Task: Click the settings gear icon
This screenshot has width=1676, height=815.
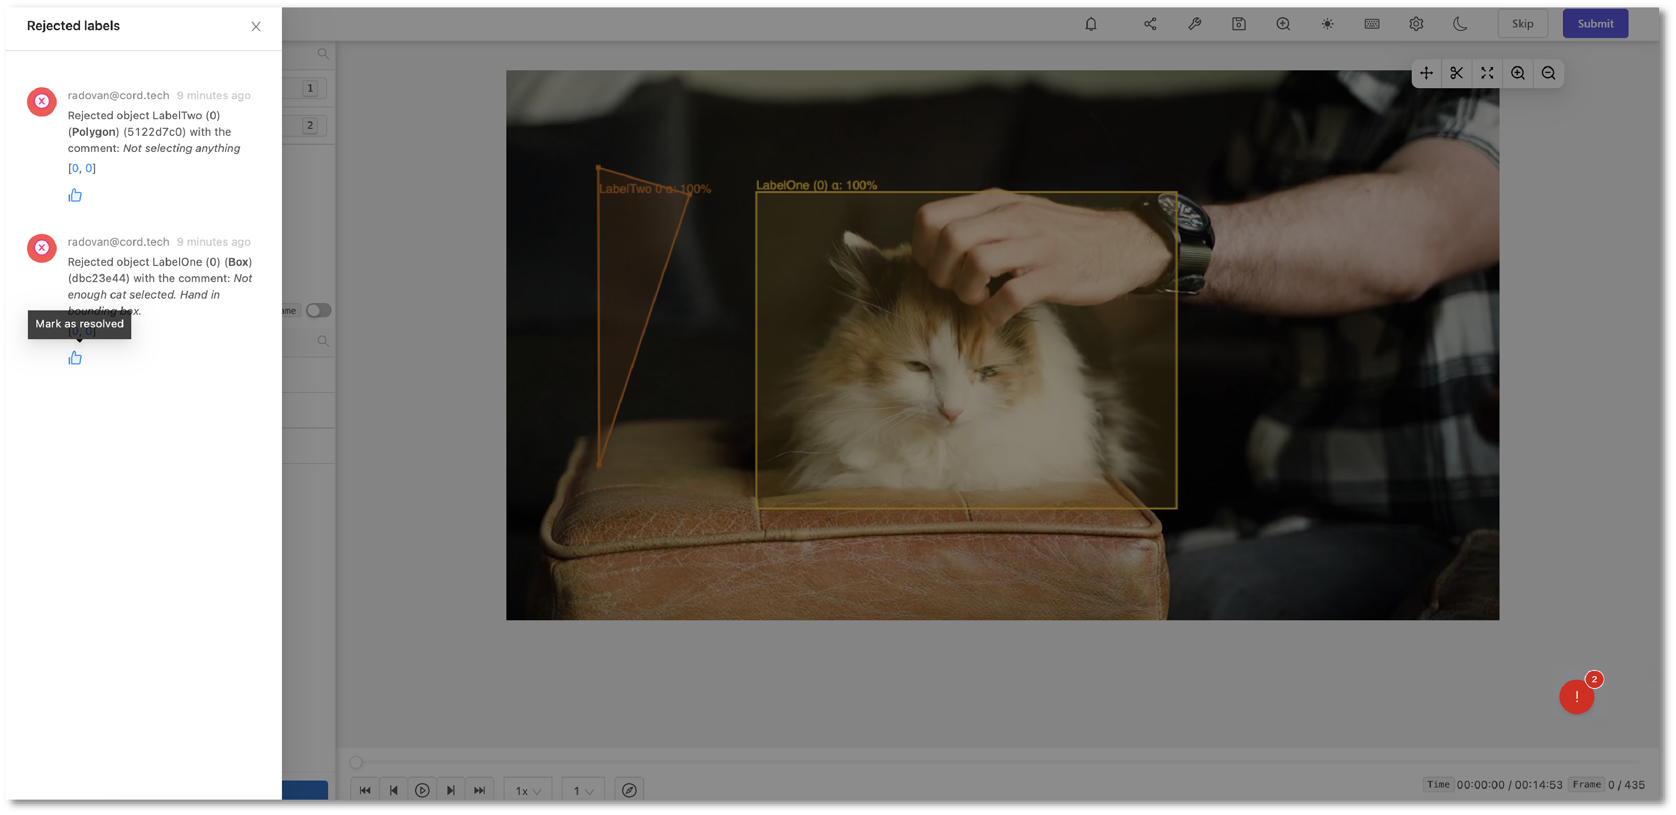Action: tap(1416, 23)
